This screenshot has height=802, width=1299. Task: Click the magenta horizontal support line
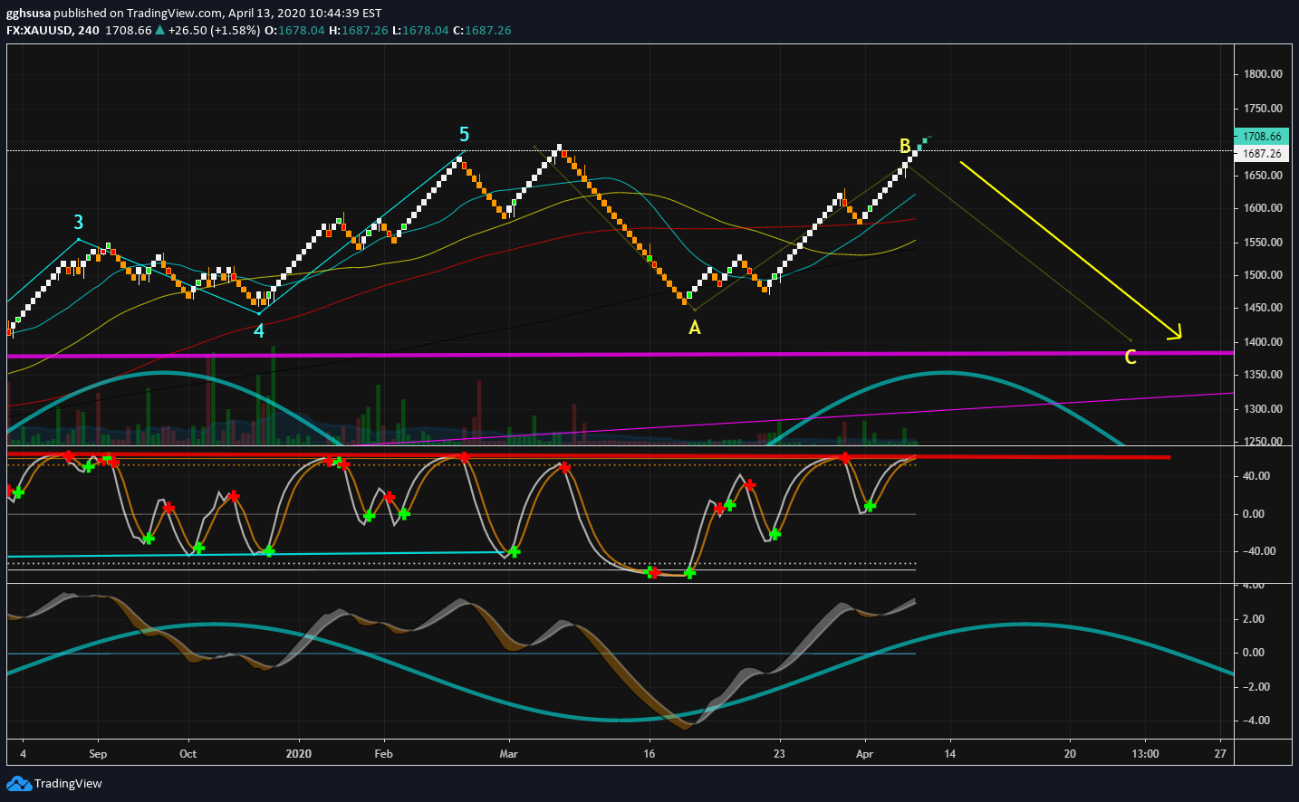pos(620,354)
